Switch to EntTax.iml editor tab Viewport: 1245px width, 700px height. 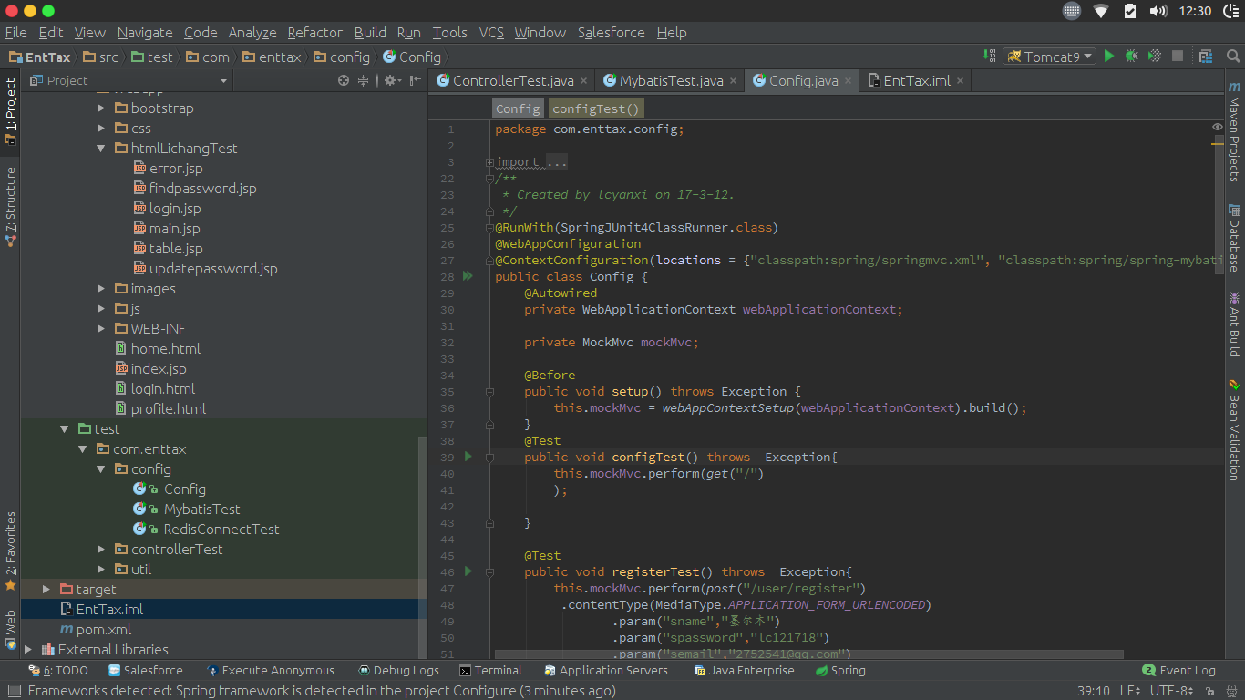point(917,80)
